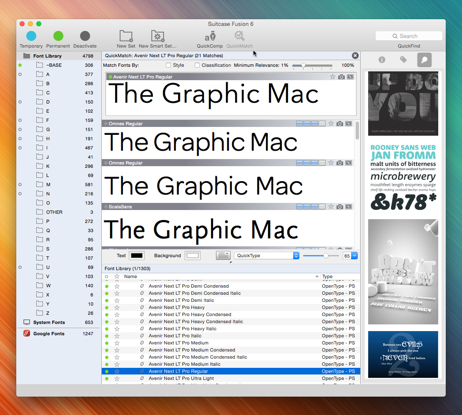Open the QuickType preview dropdown
Image resolution: width=462 pixels, height=415 pixels.
click(x=267, y=256)
